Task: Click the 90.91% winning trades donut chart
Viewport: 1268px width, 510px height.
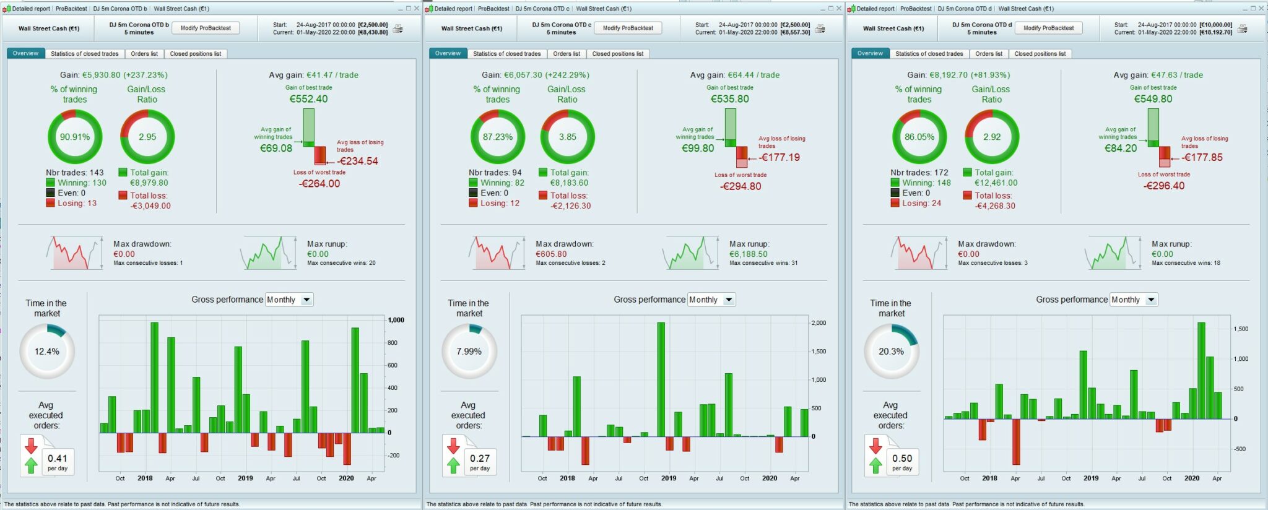Action: pyautogui.click(x=75, y=137)
